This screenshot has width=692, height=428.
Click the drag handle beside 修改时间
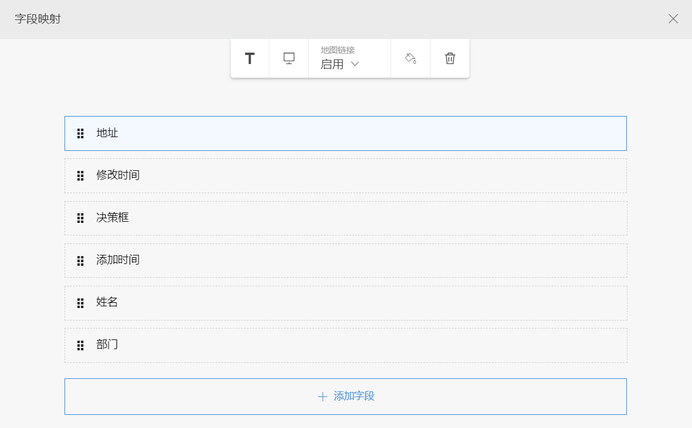point(81,176)
